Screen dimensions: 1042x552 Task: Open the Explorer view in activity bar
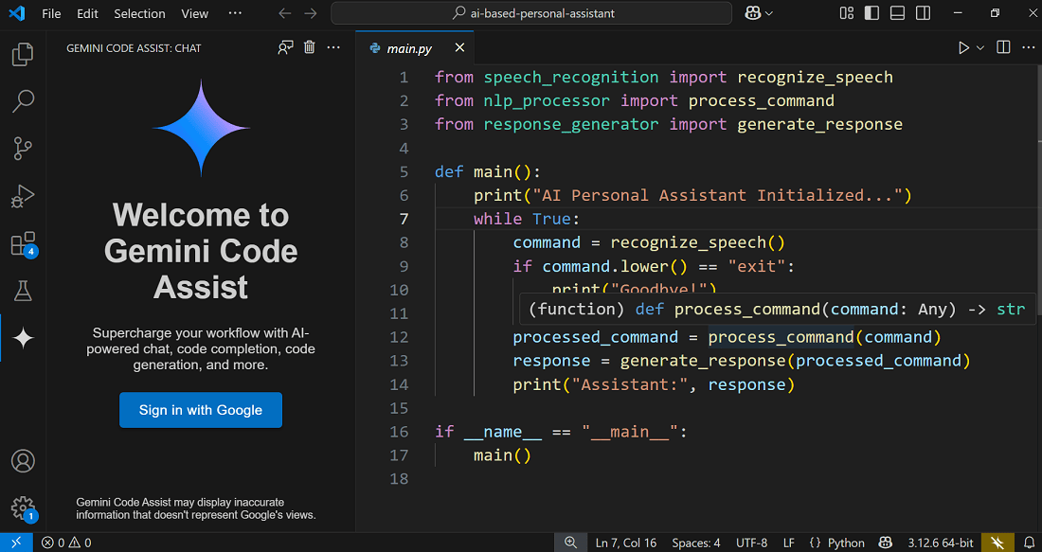(24, 55)
